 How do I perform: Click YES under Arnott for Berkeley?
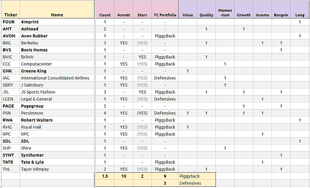tap(123, 43)
